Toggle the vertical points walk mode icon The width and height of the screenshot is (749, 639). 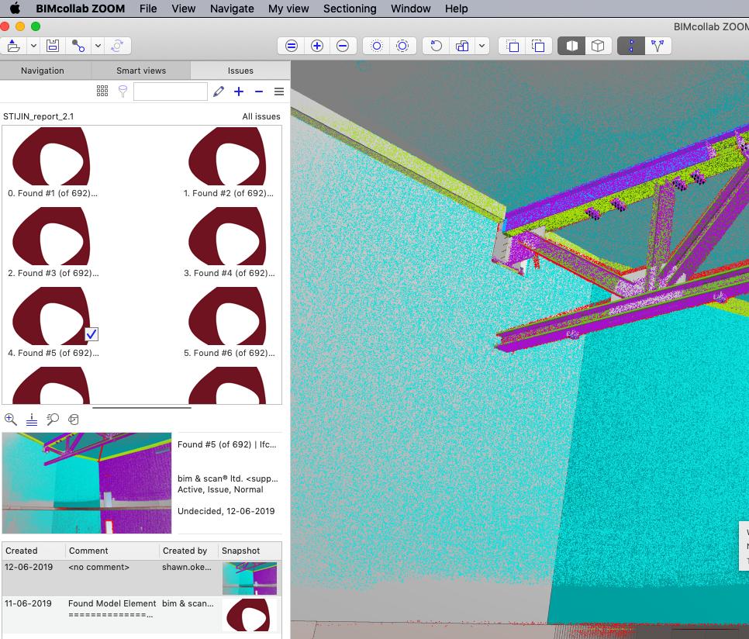tap(631, 46)
